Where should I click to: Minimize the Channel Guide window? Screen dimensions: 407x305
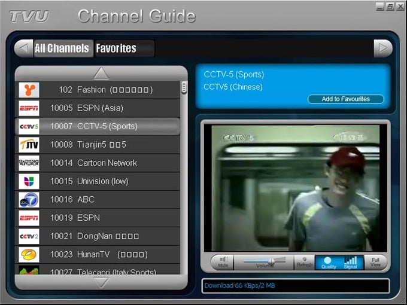click(379, 7)
